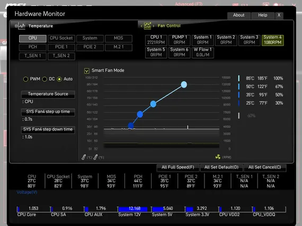Screen dimensions: 302x226
Task: Click the All Full Speed(F) button
Action: [178, 167]
